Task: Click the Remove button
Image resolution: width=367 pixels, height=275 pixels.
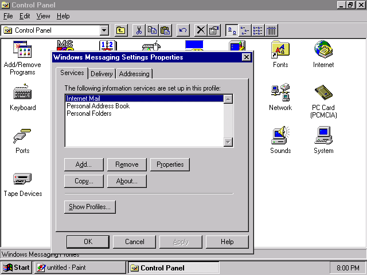Action: (127, 164)
